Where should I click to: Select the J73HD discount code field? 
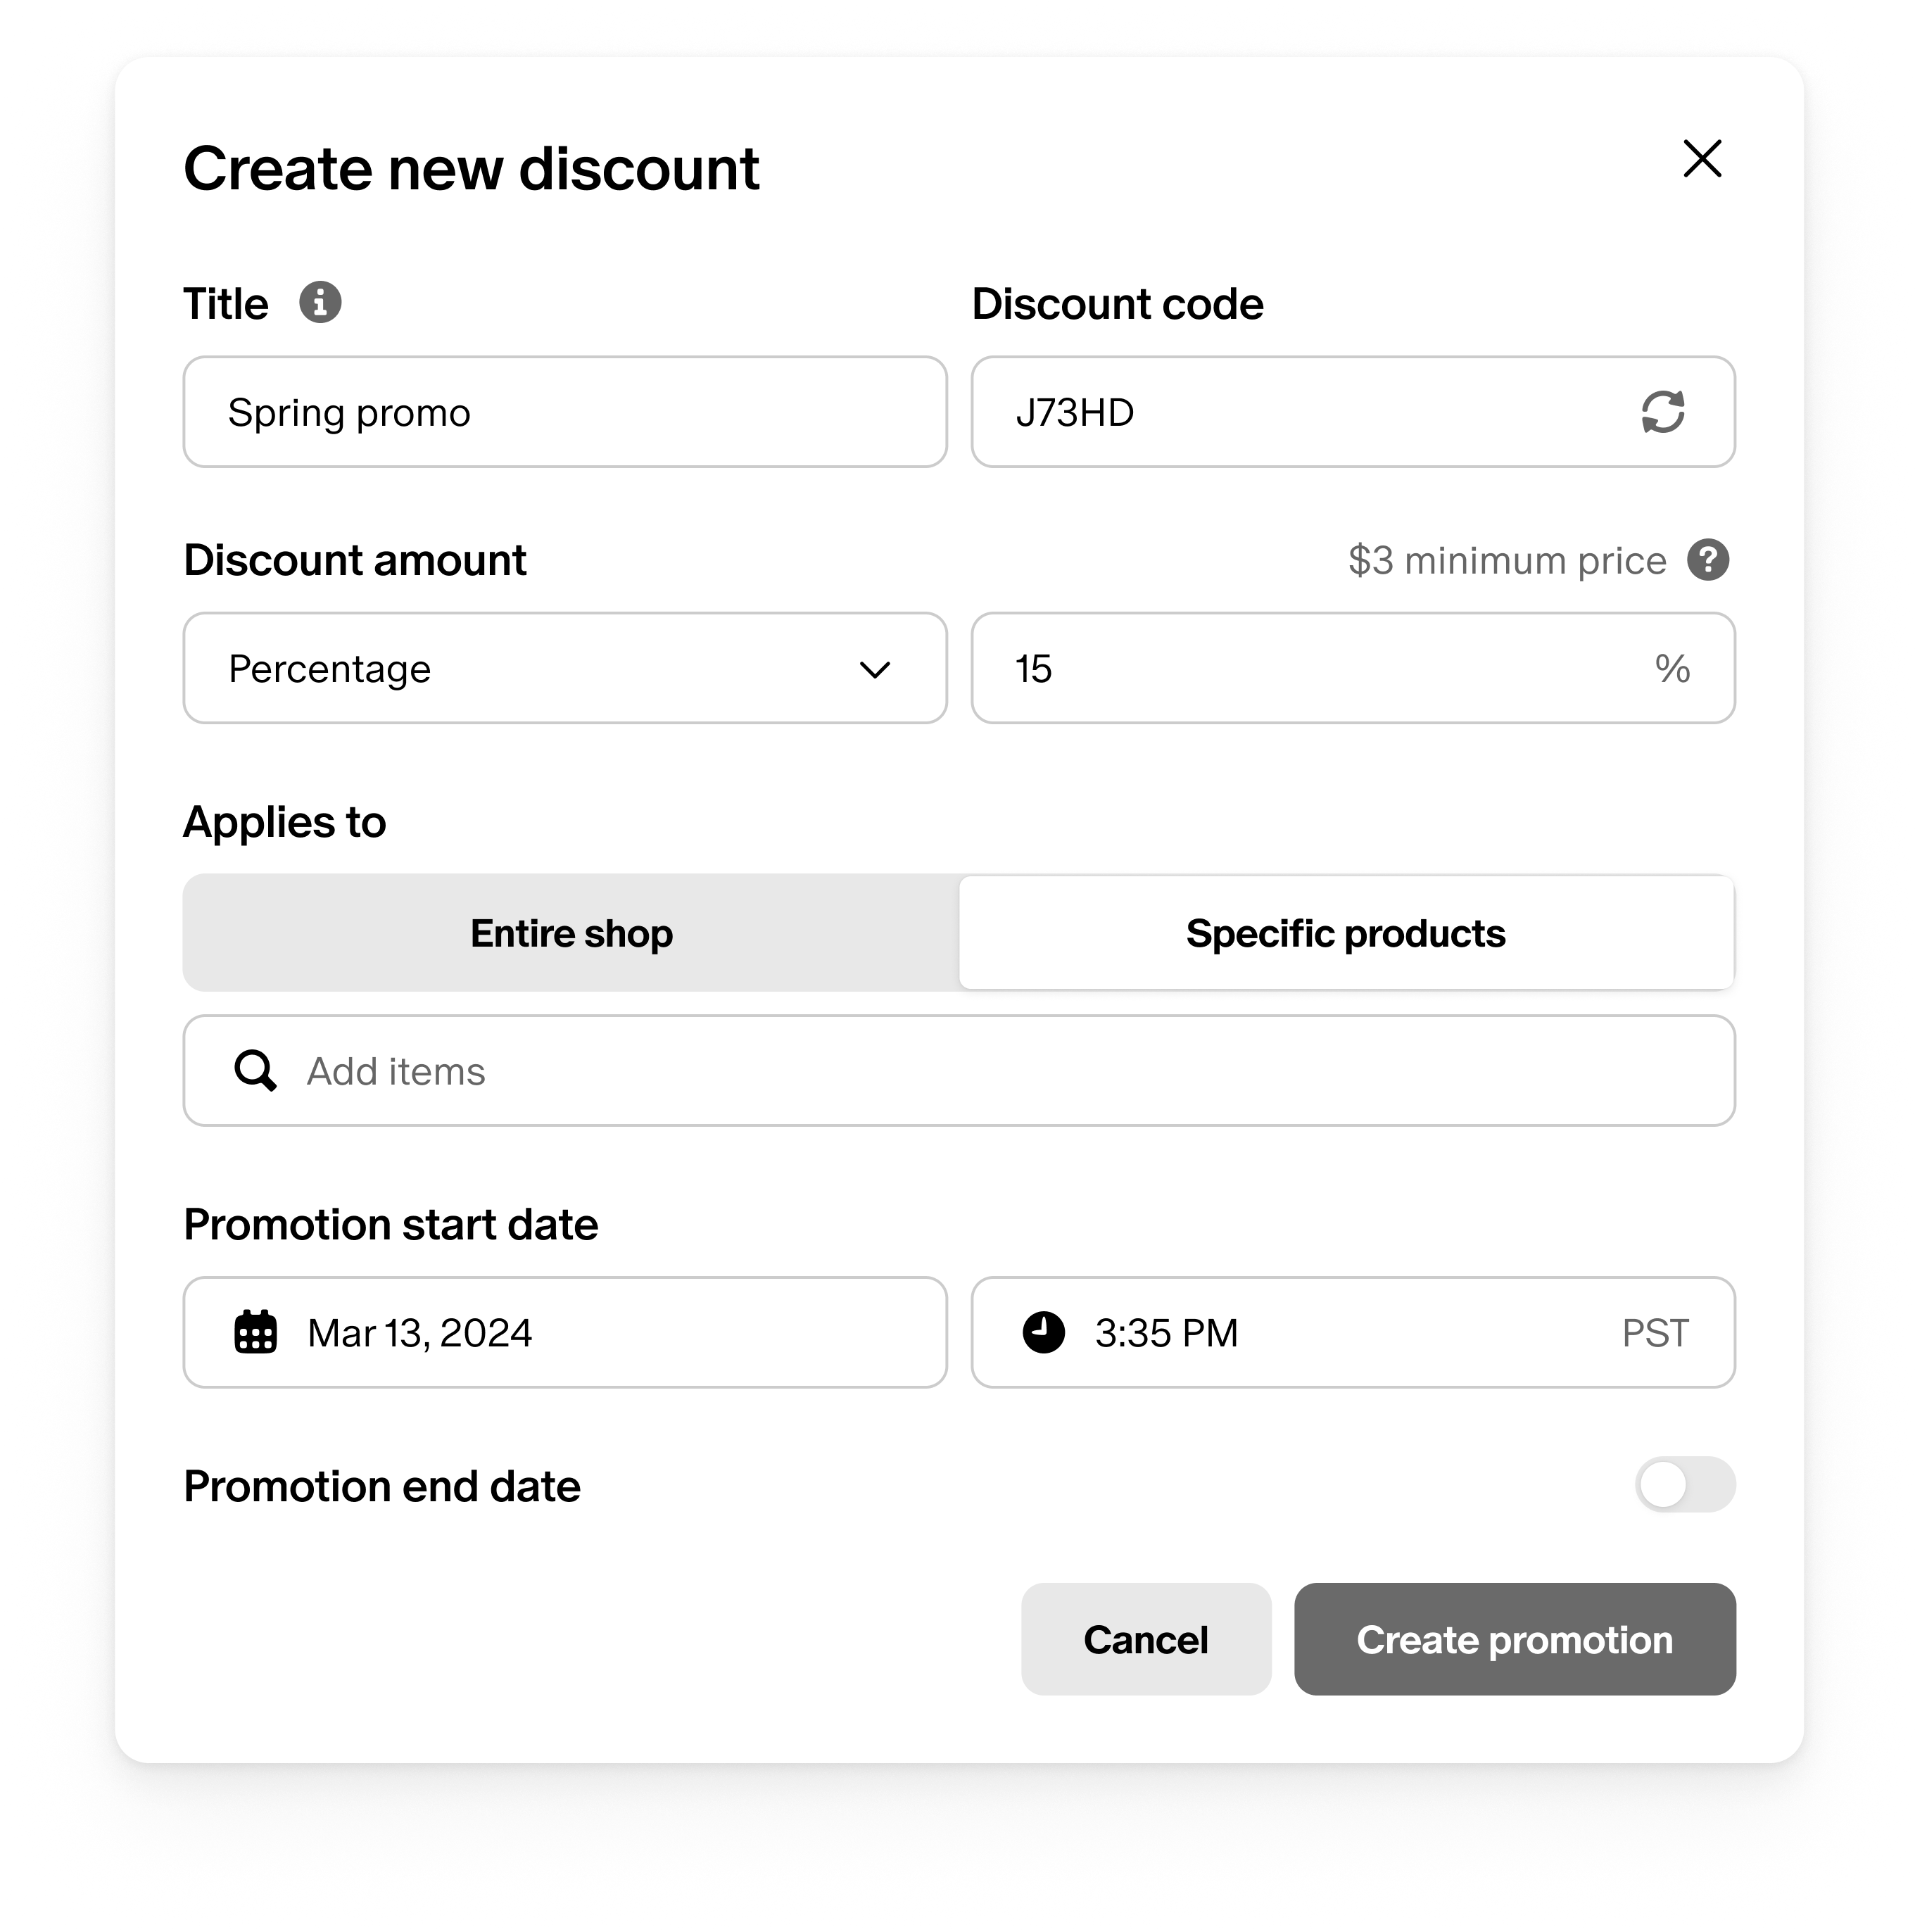(1250, 412)
